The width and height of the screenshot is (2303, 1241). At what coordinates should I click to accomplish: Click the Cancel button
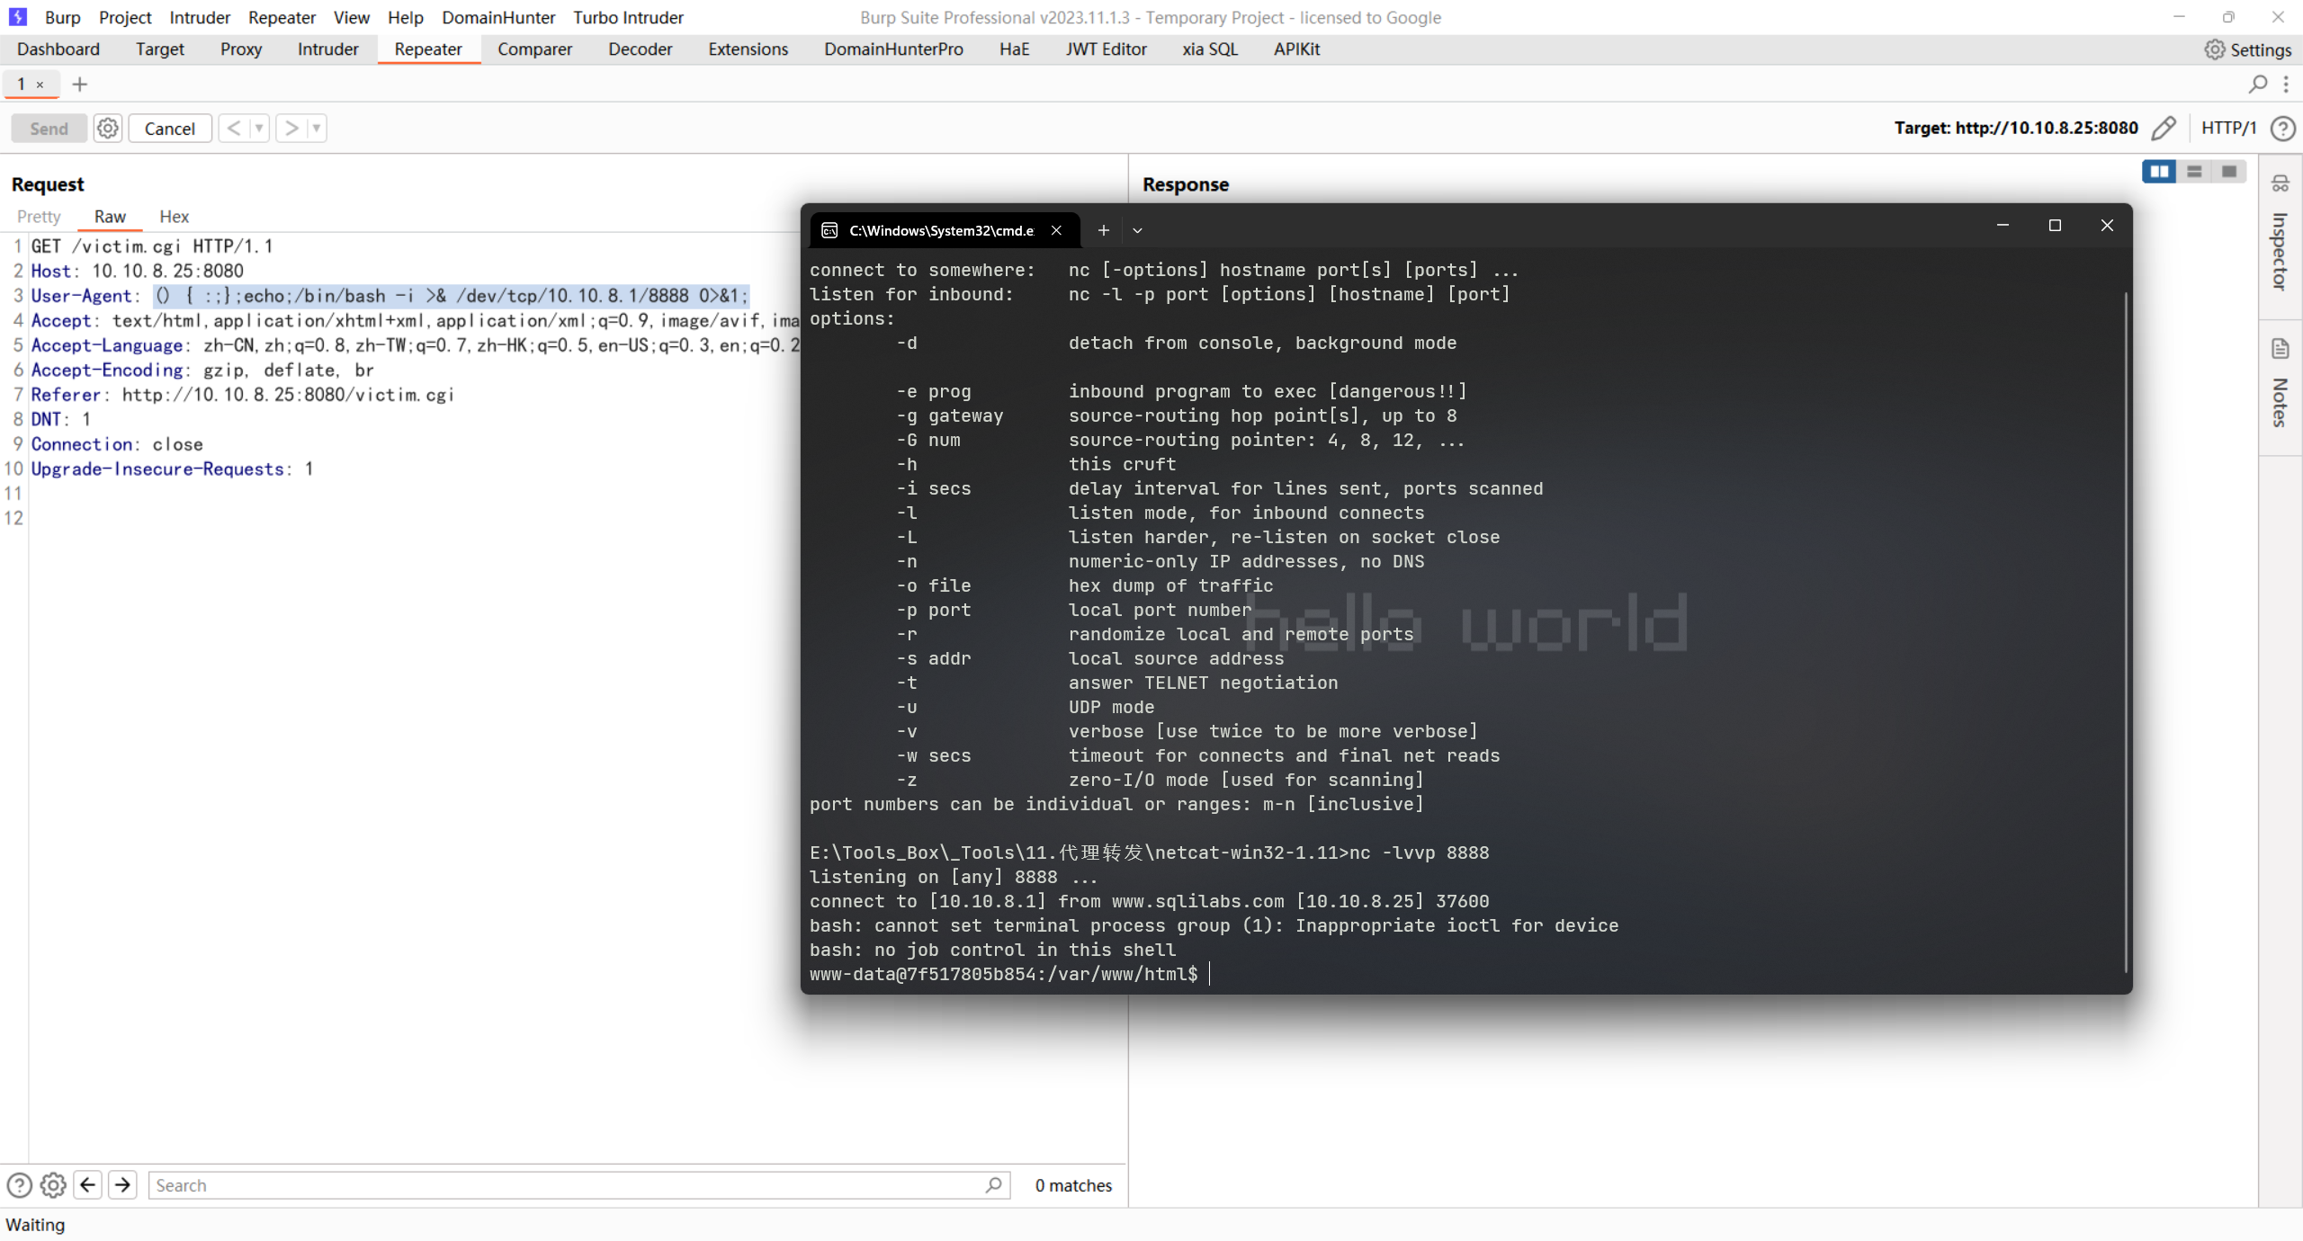[169, 129]
